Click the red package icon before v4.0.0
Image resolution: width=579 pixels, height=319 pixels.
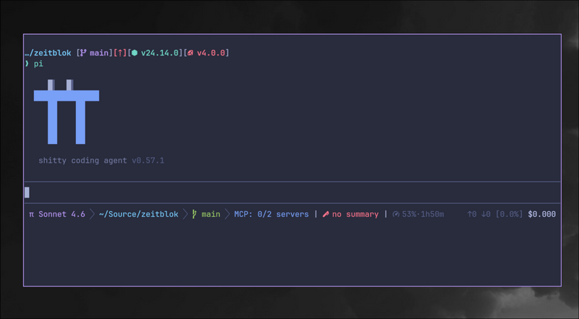pos(190,54)
